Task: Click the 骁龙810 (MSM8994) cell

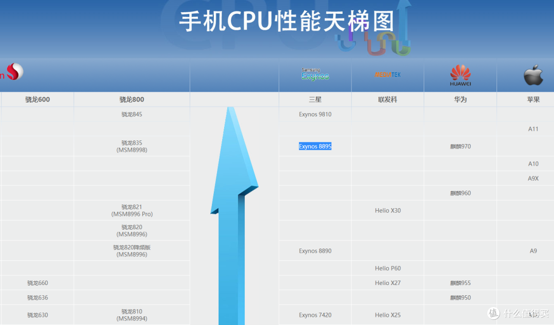Action: click(132, 315)
